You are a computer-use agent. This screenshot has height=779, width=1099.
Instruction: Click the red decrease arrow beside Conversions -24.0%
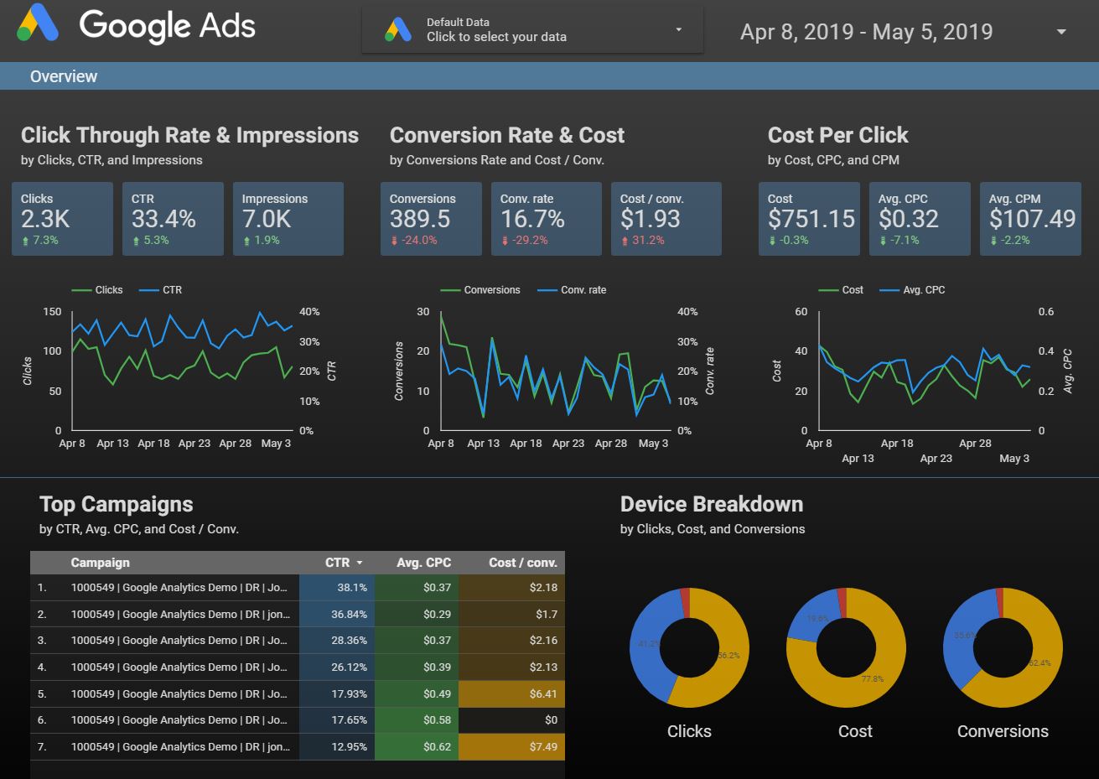pos(393,242)
